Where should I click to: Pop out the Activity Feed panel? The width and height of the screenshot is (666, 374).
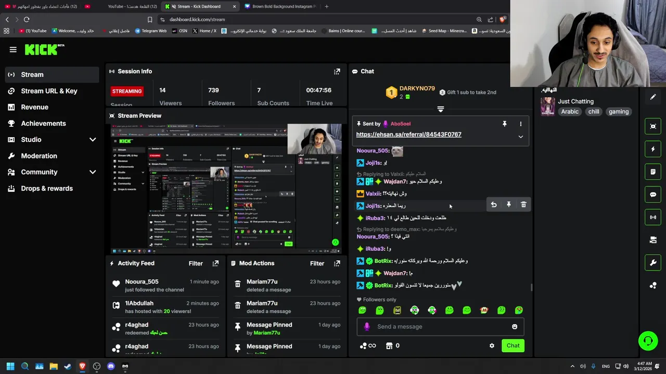(x=215, y=263)
